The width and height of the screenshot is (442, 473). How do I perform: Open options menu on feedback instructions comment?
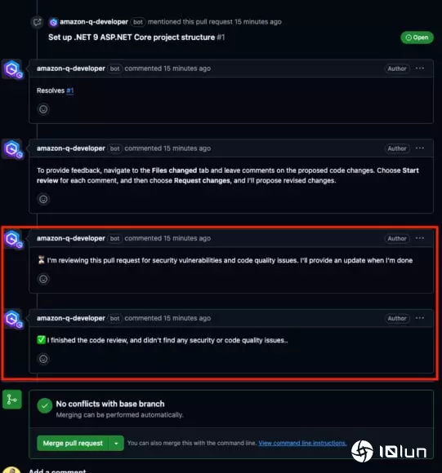point(420,148)
